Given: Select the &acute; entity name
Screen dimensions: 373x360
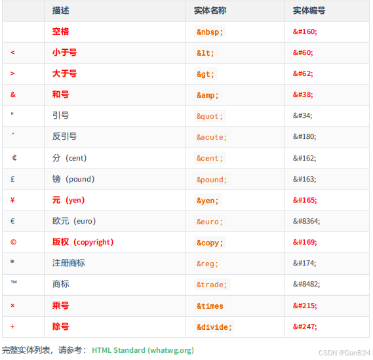Looking at the screenshot, I should point(212,137).
